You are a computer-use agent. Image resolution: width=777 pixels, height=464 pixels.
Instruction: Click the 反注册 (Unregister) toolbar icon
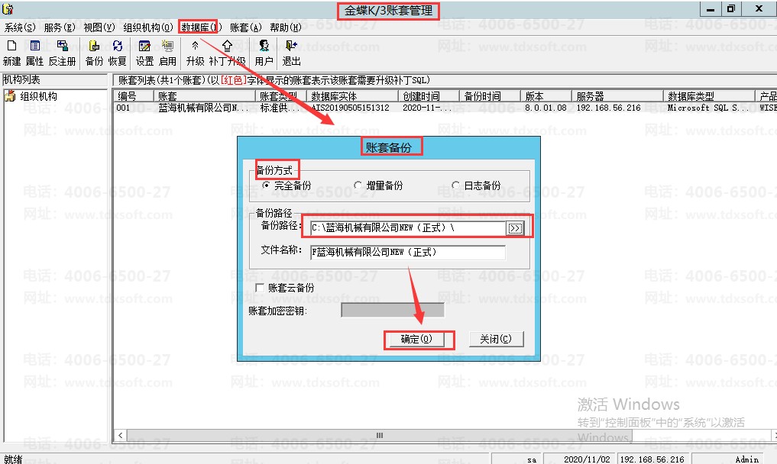click(x=63, y=46)
